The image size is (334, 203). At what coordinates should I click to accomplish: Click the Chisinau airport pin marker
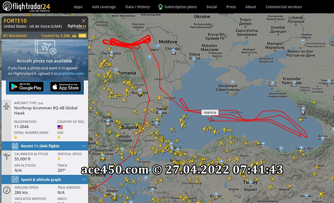[x=174, y=51]
